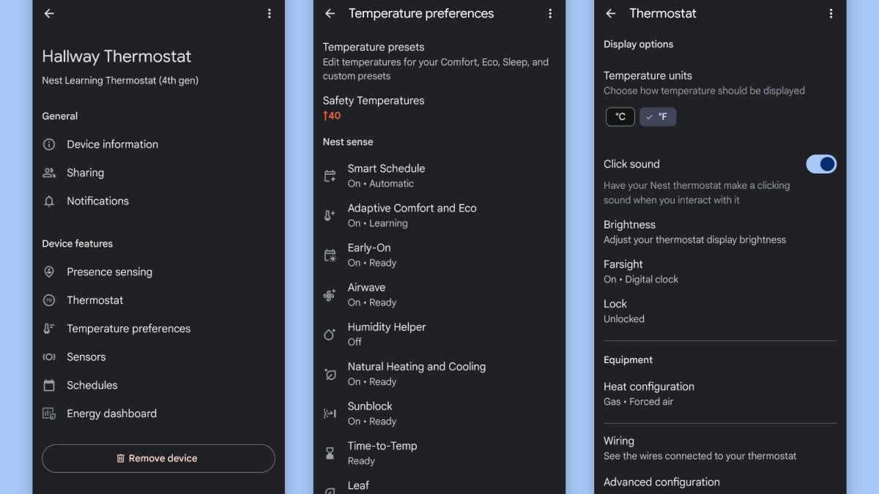Go to Temperature preferences in Device features
The width and height of the screenshot is (879, 494).
tap(128, 329)
